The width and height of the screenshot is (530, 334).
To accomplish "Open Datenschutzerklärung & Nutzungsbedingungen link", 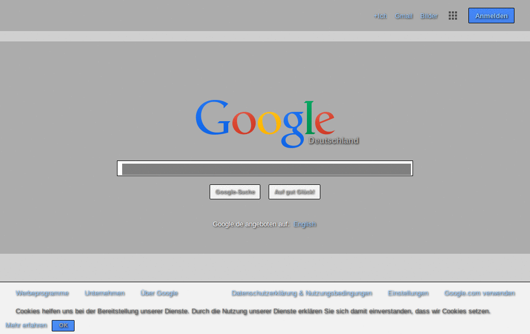I will coord(302,293).
